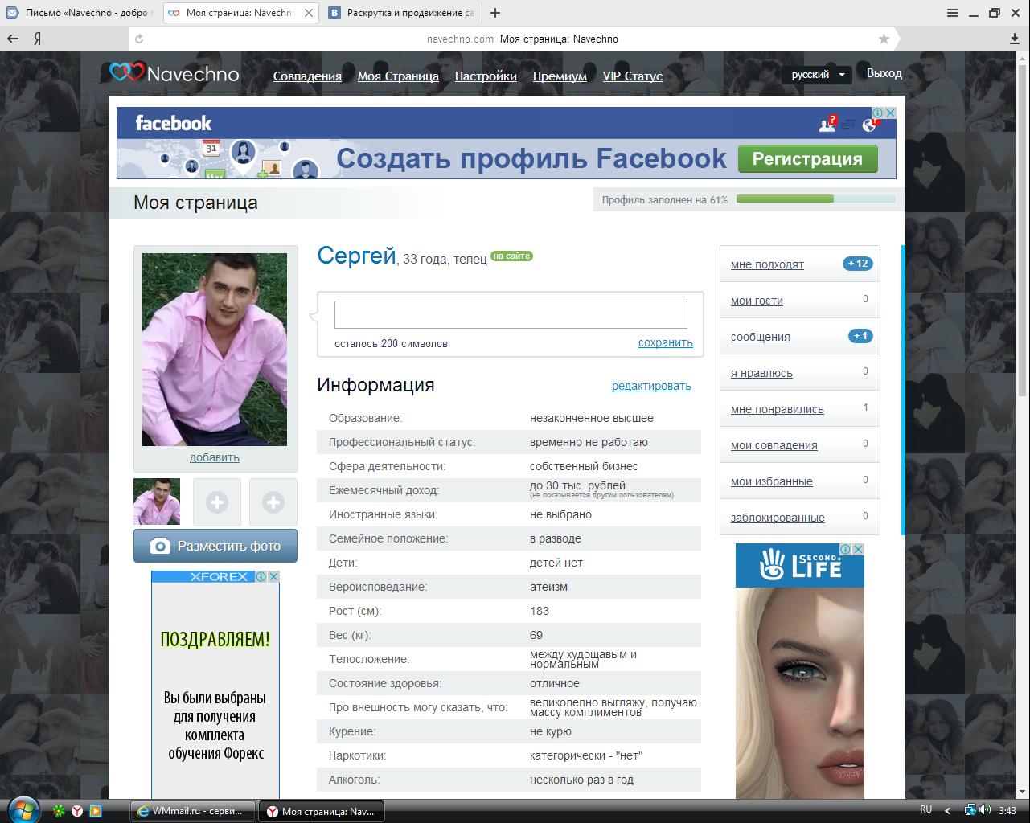Image resolution: width=1030 pixels, height=823 pixels.
Task: Close the 'Моя страница: Navechno' tab
Action: coord(310,13)
